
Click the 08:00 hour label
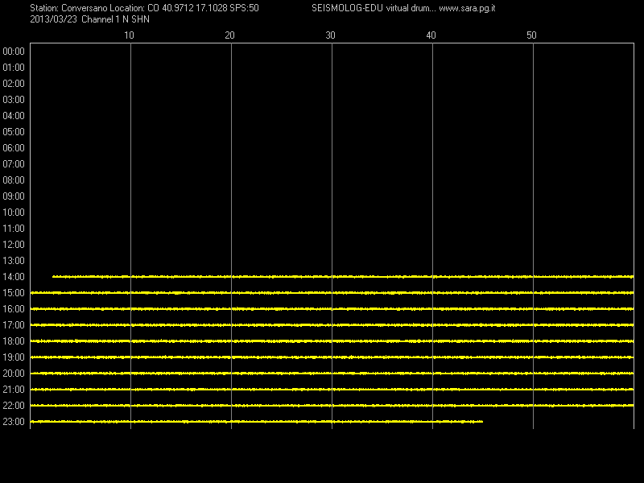point(14,180)
